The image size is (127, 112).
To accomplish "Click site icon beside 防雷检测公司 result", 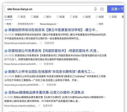I will click(x=6, y=51).
